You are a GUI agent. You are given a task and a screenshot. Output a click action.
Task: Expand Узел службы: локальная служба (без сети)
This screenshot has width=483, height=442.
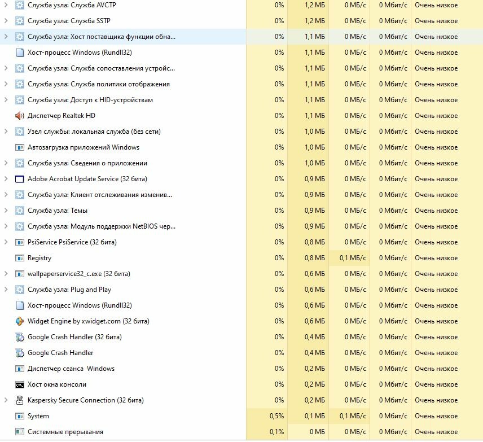coord(6,132)
